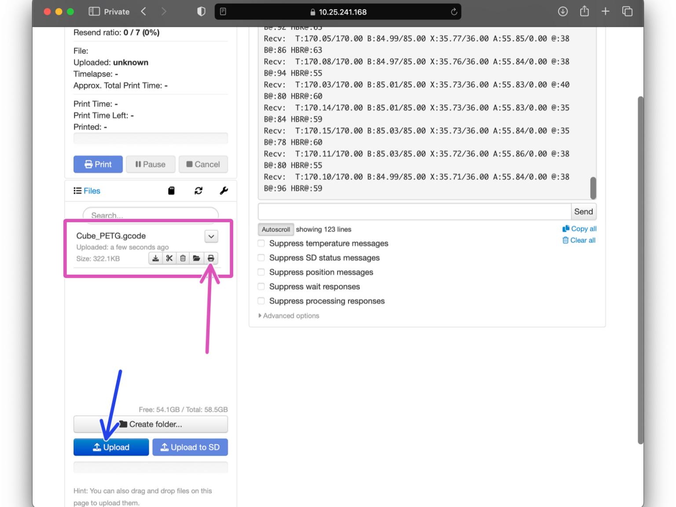Click Copy all terminal output link
This screenshot has width=676, height=507.
tap(580, 229)
